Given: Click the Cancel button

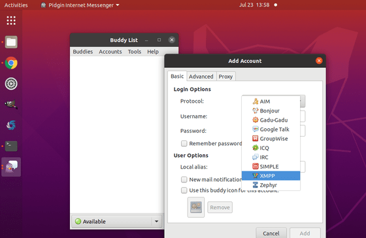Looking at the screenshot, I should (271, 233).
